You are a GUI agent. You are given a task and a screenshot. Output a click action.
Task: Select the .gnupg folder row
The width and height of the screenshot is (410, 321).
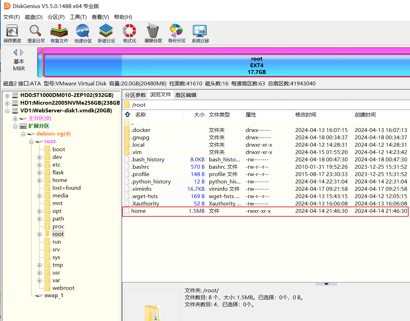[x=266, y=137]
